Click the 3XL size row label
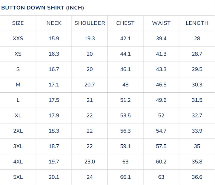Image resolution: width=215 pixels, height=185 pixels. coord(18,146)
